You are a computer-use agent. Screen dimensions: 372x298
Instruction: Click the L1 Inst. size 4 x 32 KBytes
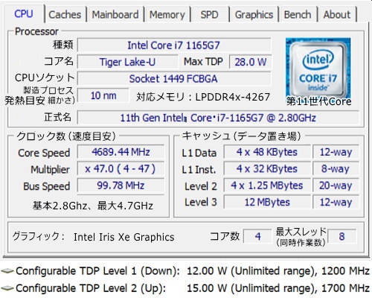[267, 169]
